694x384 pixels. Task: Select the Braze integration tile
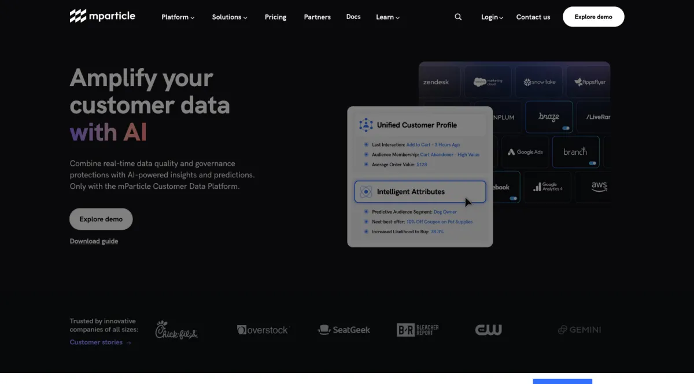549,117
